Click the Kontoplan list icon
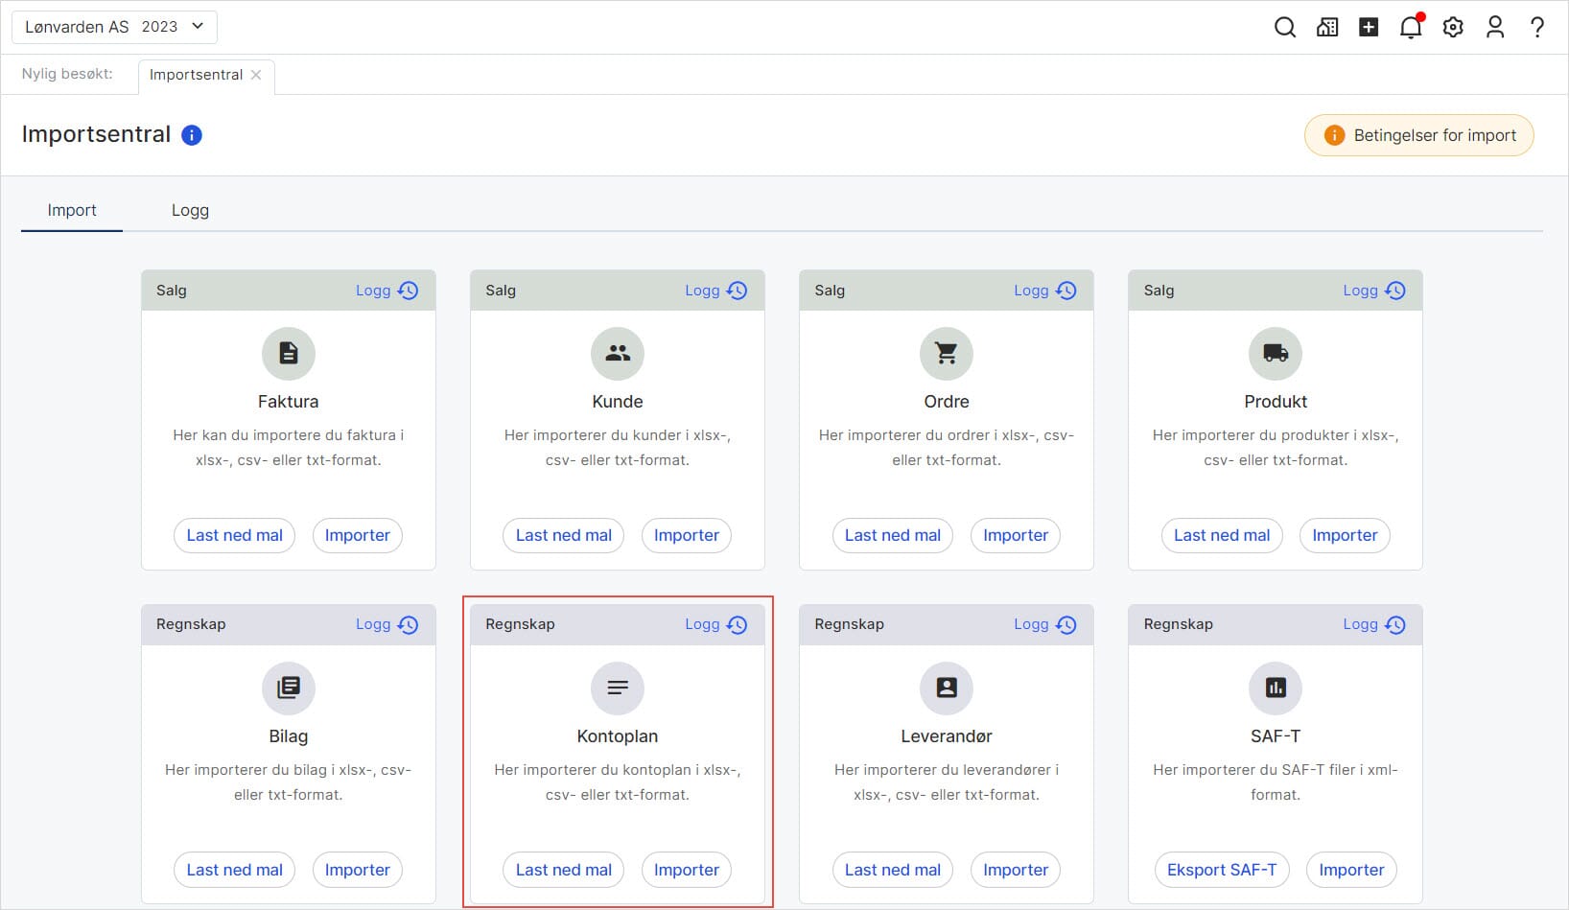 [x=618, y=688]
